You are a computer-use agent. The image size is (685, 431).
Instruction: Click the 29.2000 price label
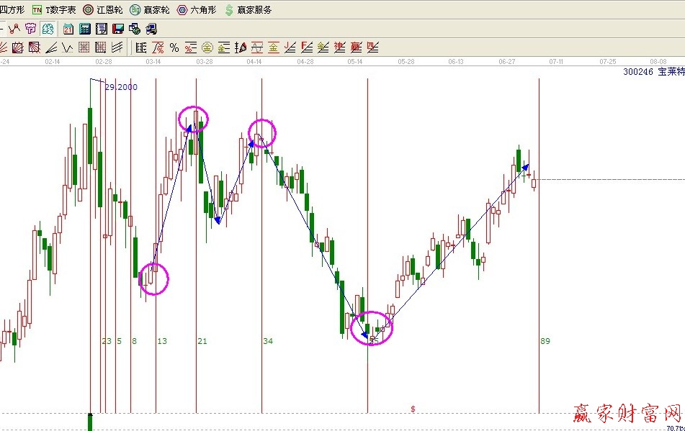(x=121, y=87)
